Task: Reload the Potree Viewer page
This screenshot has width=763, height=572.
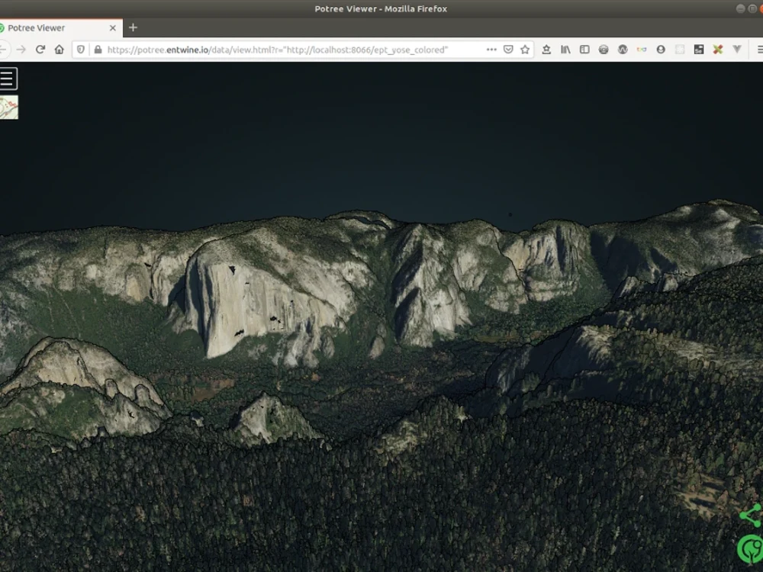Action: [x=40, y=49]
